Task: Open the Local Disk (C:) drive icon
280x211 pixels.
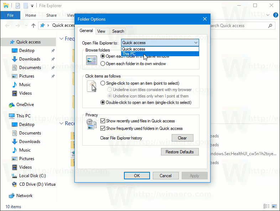Action: click(14, 176)
